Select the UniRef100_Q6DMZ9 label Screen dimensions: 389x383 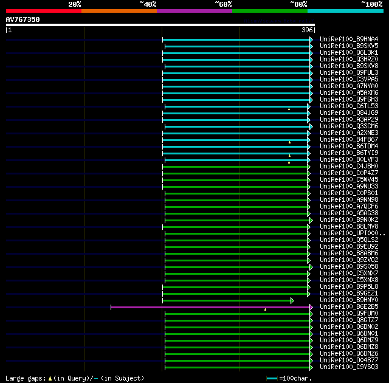tap(349, 340)
